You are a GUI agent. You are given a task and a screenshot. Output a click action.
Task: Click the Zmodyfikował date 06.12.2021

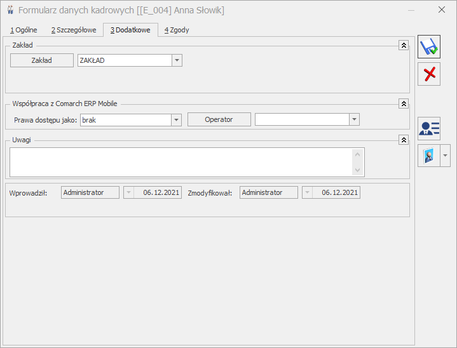pos(336,192)
